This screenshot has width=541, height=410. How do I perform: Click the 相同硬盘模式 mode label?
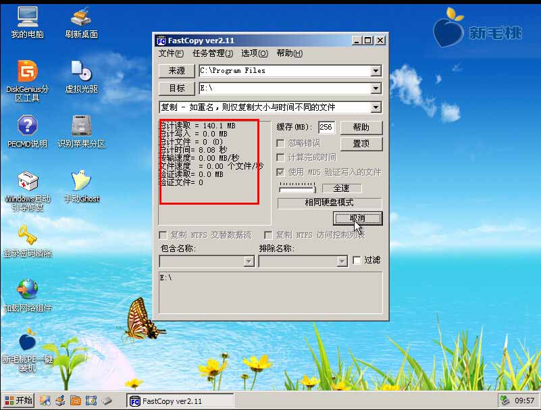(x=329, y=203)
